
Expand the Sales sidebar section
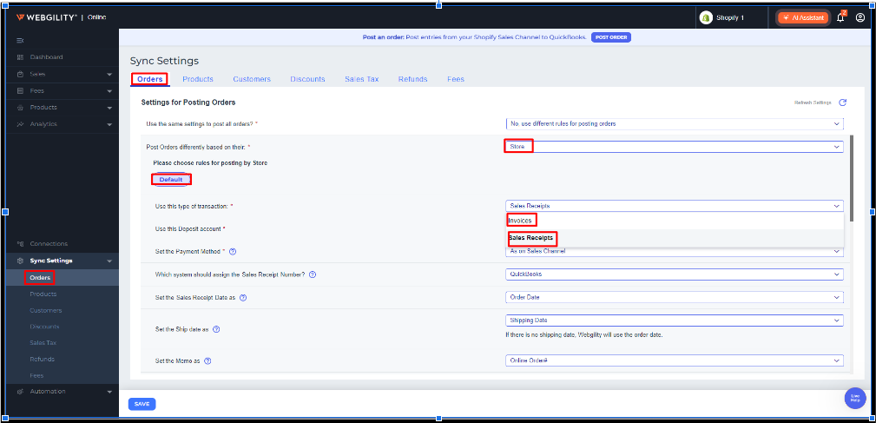tap(109, 75)
